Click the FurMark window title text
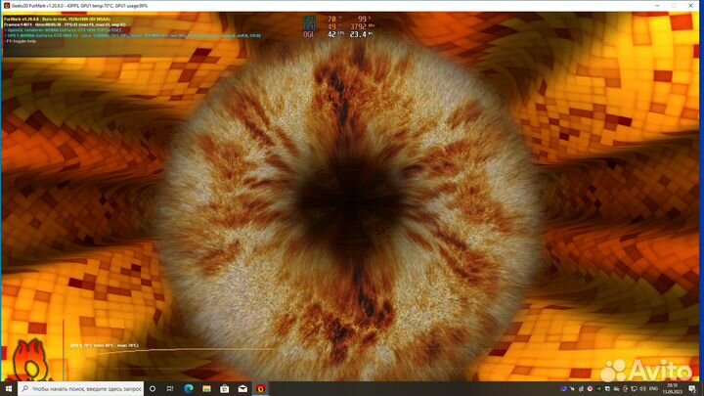 [x=79, y=6]
